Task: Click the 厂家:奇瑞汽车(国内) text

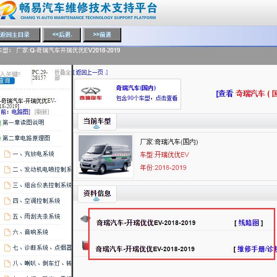Action: [169, 142]
